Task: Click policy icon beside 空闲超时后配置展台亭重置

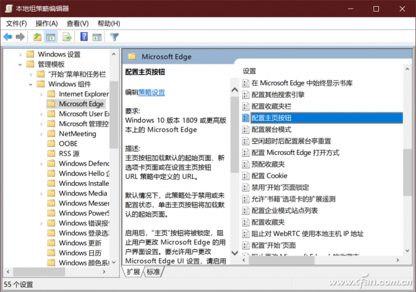Action: point(246,141)
